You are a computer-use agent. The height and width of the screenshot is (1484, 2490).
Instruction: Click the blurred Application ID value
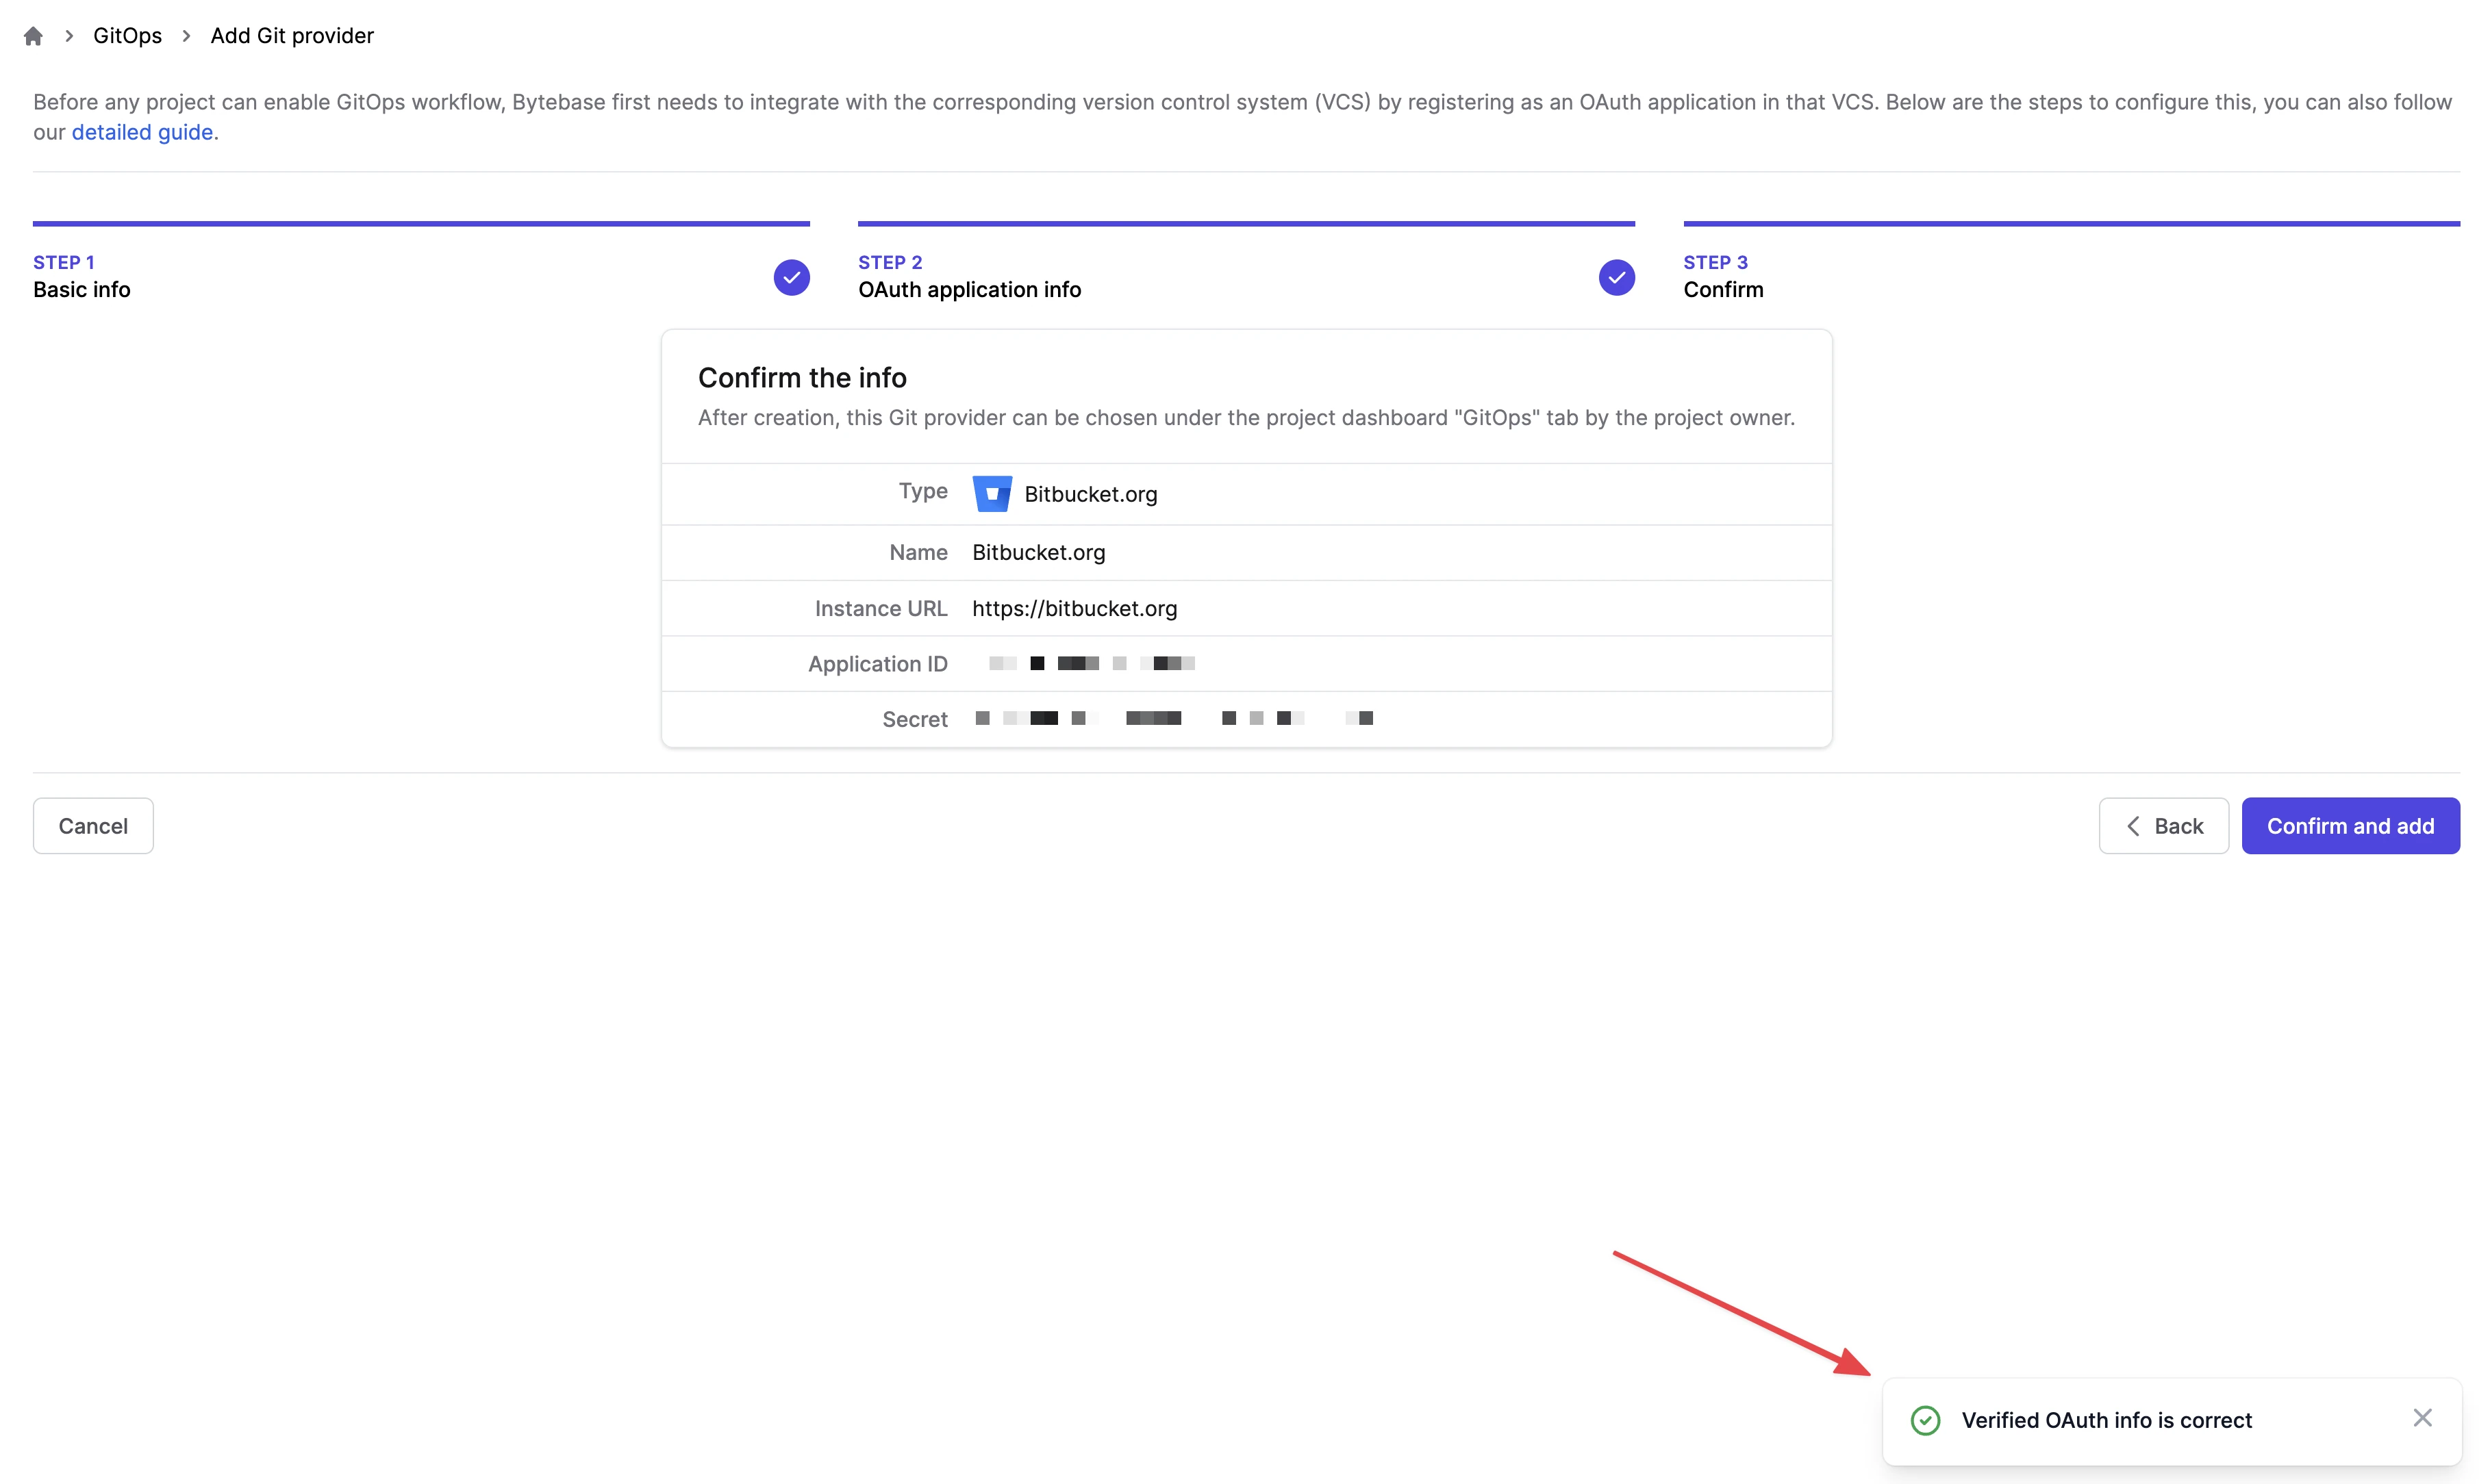click(1092, 663)
